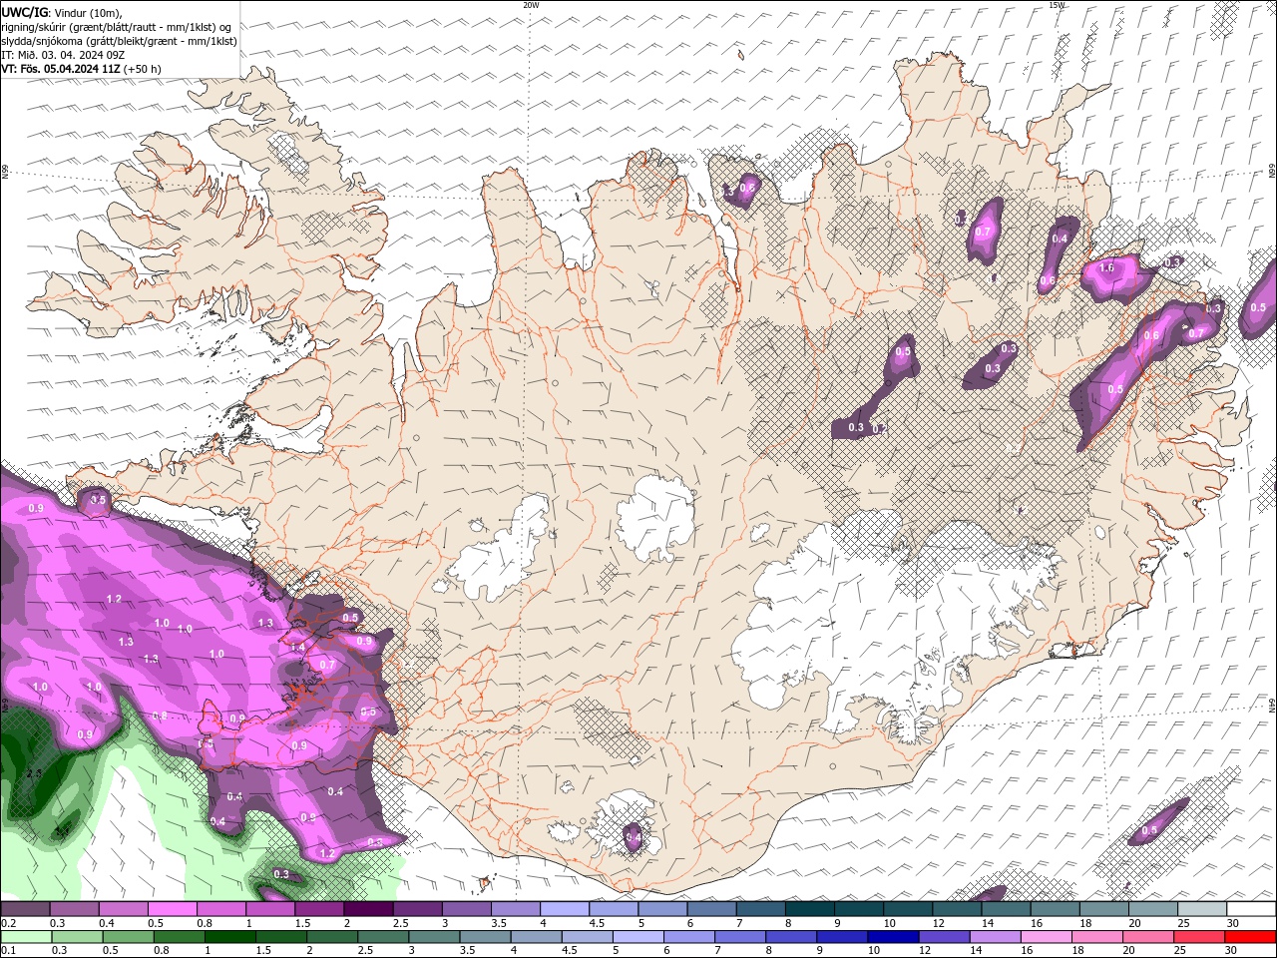This screenshot has width=1277, height=958.
Task: Click the 'IT: Mið. 03. 04. 2024 09Z' initial time line
Action: tap(61, 55)
